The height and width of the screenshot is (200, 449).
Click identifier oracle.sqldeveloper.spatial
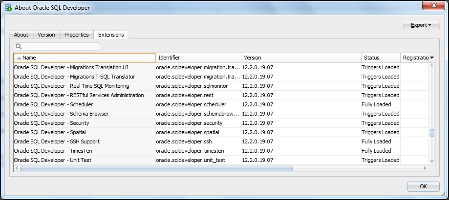pos(188,132)
